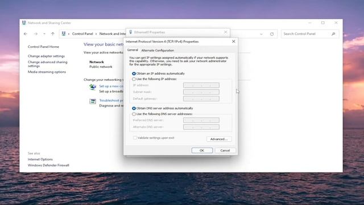Screen dimensions: 364x205
Task: Maximize the Network and Sharing Center window
Action: [323, 23]
